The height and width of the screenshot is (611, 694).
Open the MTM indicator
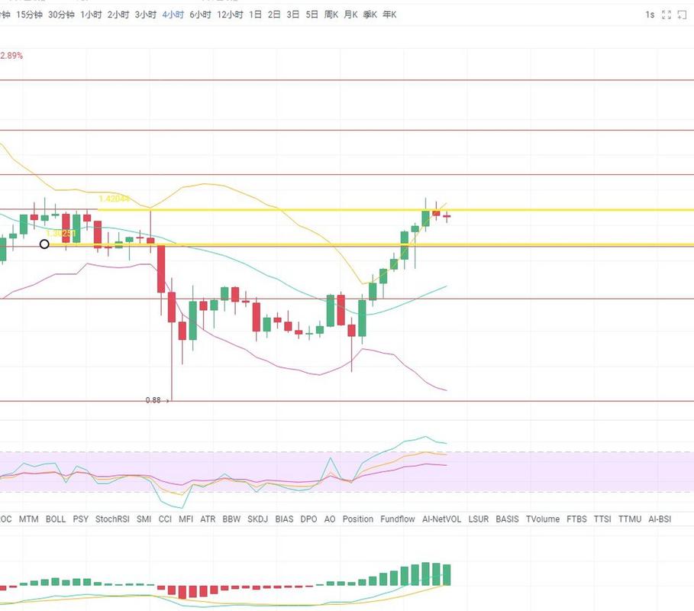pos(28,519)
